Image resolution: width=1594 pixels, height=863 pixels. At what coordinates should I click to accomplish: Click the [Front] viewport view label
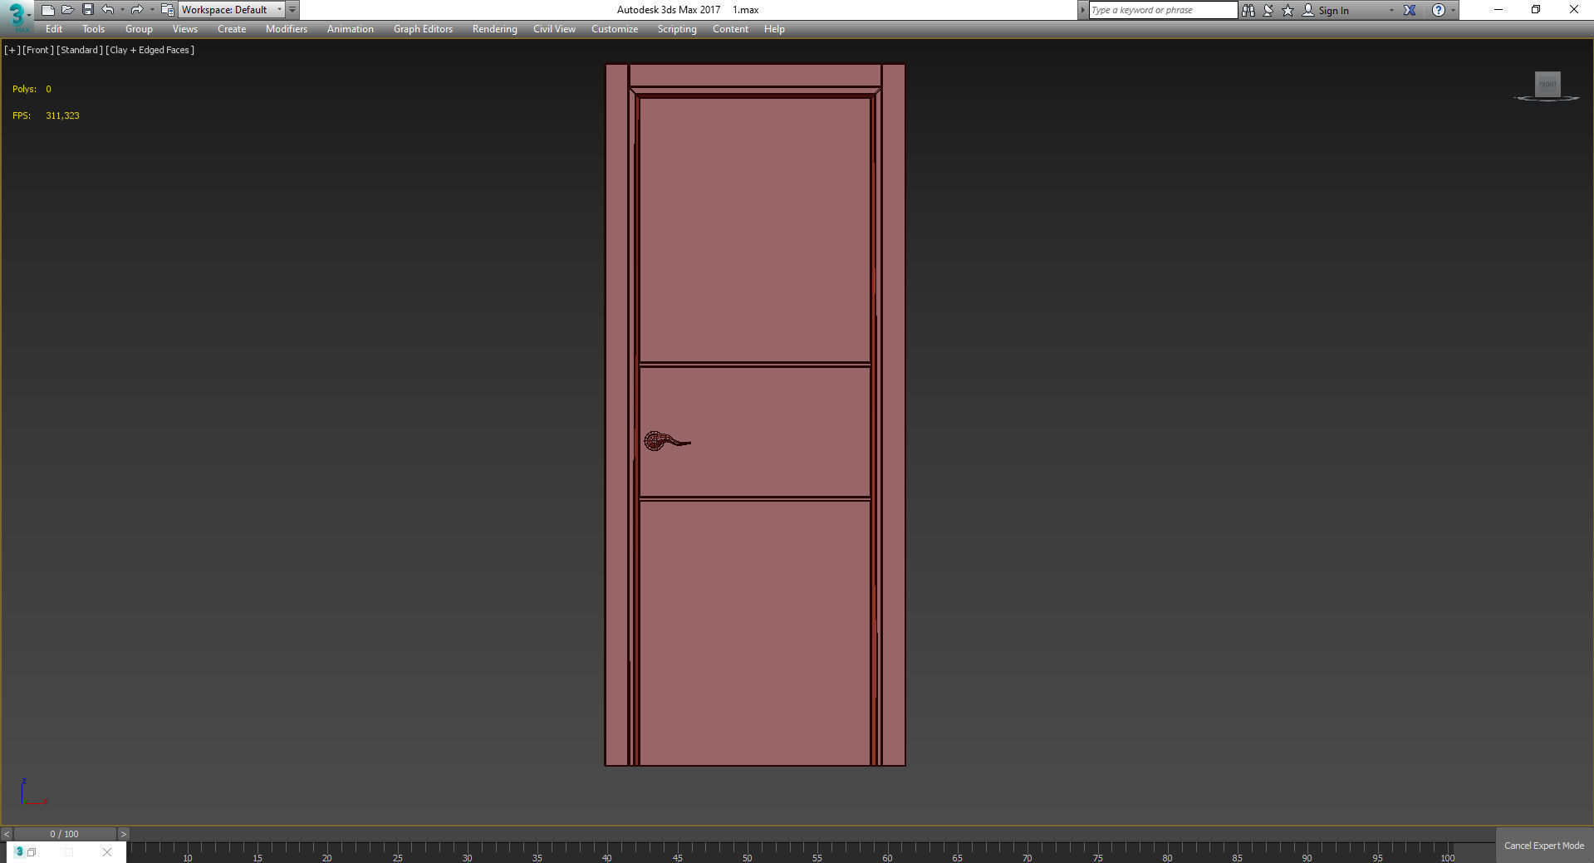point(38,50)
